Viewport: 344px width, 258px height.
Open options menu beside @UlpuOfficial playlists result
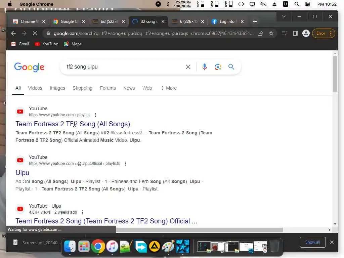pyautogui.click(x=126, y=164)
